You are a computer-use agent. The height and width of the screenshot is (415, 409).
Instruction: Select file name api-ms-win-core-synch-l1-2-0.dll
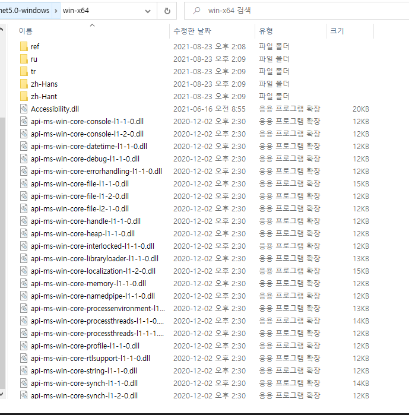coord(84,395)
